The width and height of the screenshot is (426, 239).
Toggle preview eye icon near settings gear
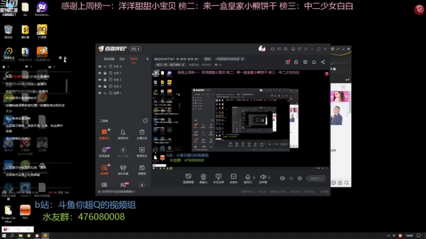(291, 178)
